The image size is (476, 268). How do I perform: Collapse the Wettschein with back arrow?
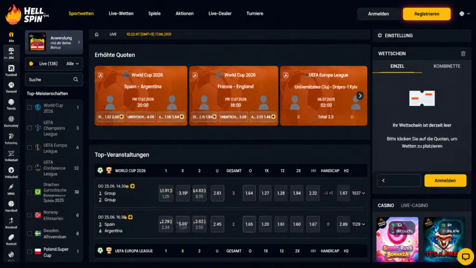click(399, 181)
